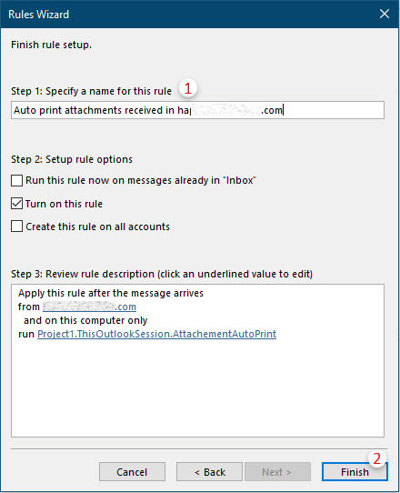This screenshot has width=400, height=493.
Task: Uncheck the Turn on this rule checkbox
Action: pyautogui.click(x=16, y=204)
